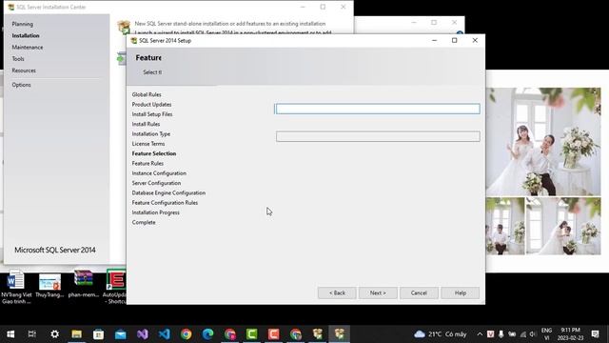The width and height of the screenshot is (609, 343).
Task: Open the NVTrang Viet Word document on the desktop
Action: (16, 287)
